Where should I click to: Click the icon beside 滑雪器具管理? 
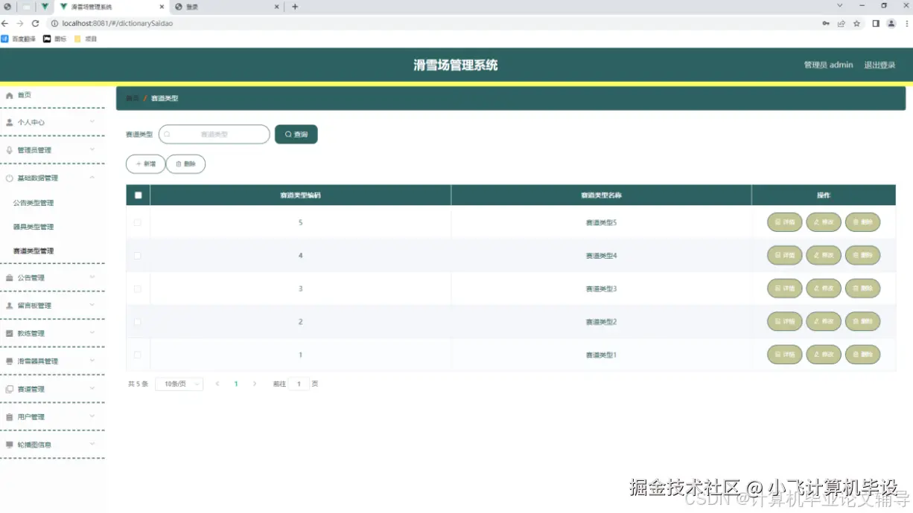pos(9,361)
